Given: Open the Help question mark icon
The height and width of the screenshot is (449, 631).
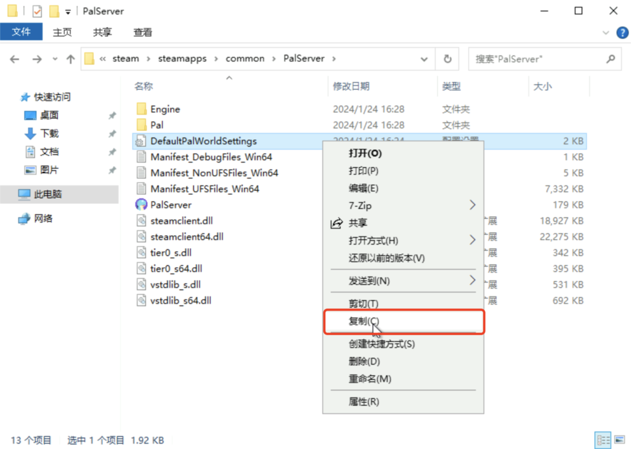Looking at the screenshot, I should [x=622, y=33].
